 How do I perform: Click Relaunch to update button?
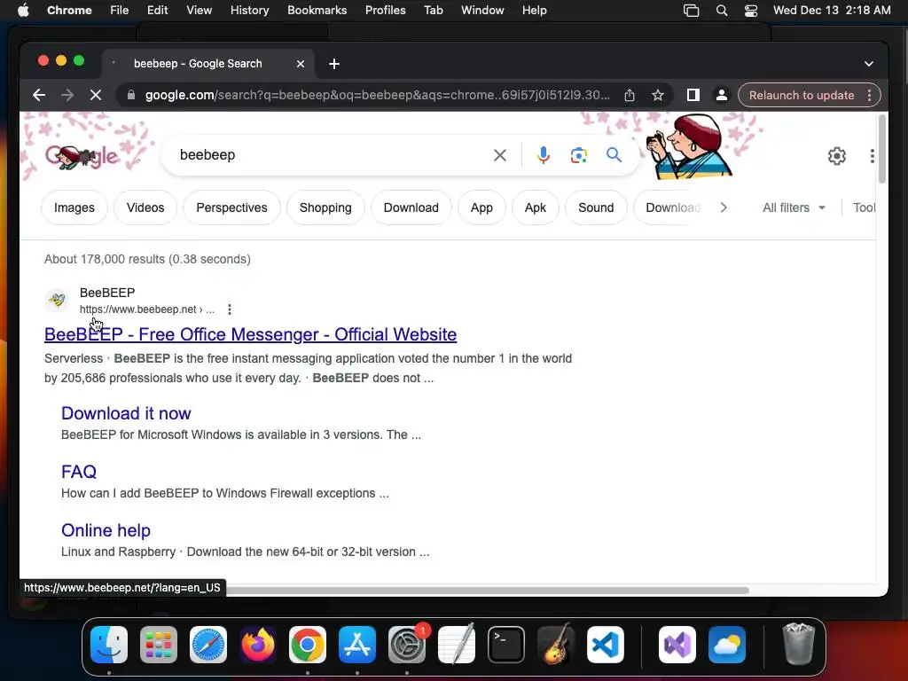(801, 96)
